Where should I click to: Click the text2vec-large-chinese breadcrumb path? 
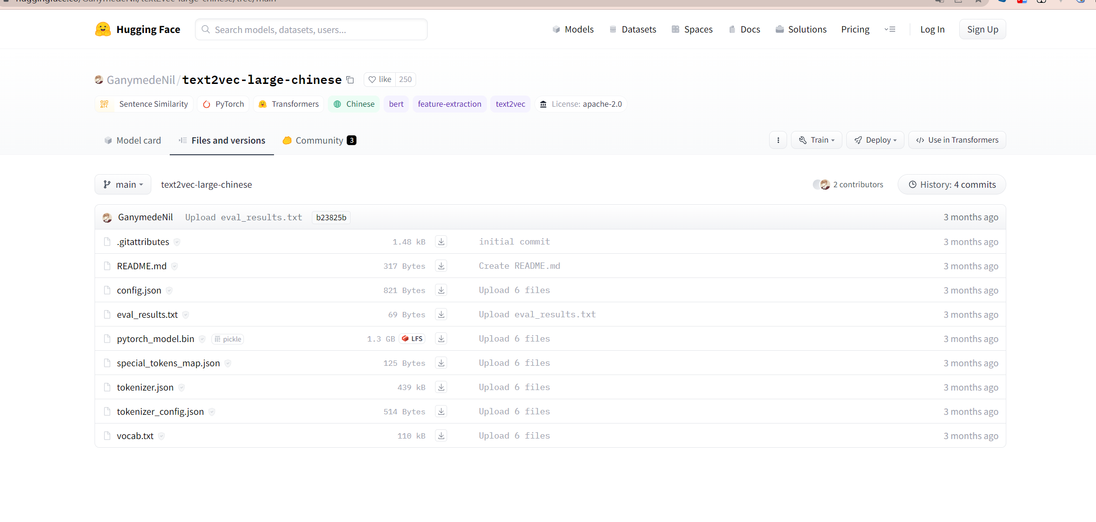tap(207, 185)
